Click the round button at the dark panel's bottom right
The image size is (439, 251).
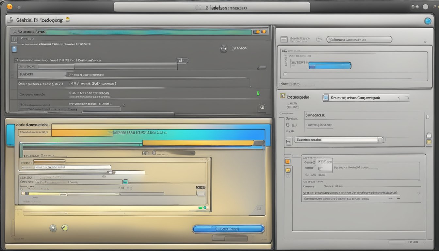click(261, 107)
